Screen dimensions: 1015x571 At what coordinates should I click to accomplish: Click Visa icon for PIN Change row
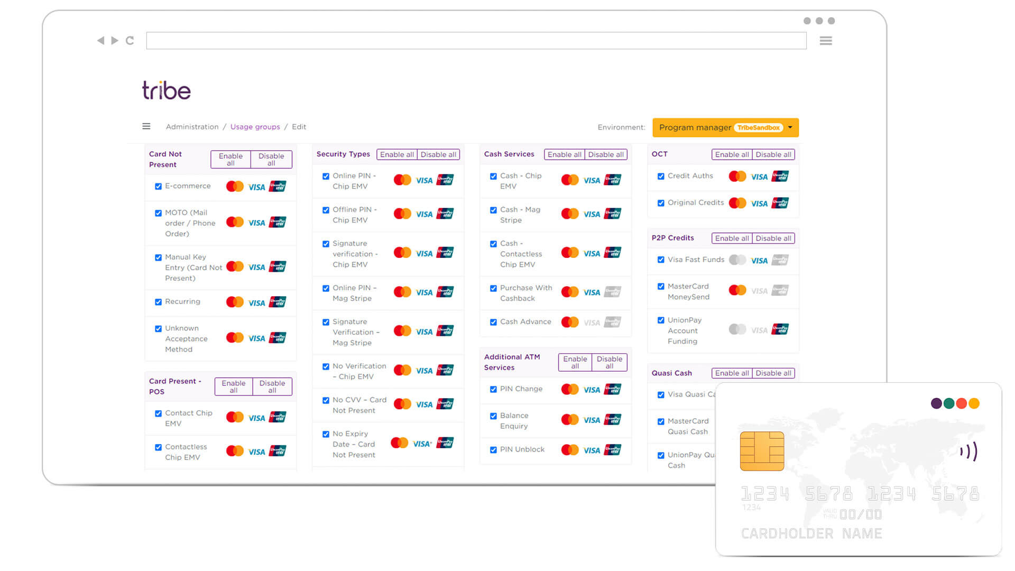pyautogui.click(x=592, y=390)
